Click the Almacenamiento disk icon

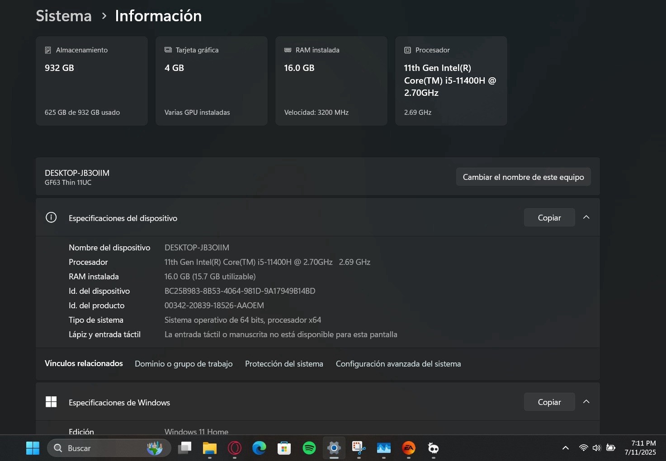(x=48, y=50)
